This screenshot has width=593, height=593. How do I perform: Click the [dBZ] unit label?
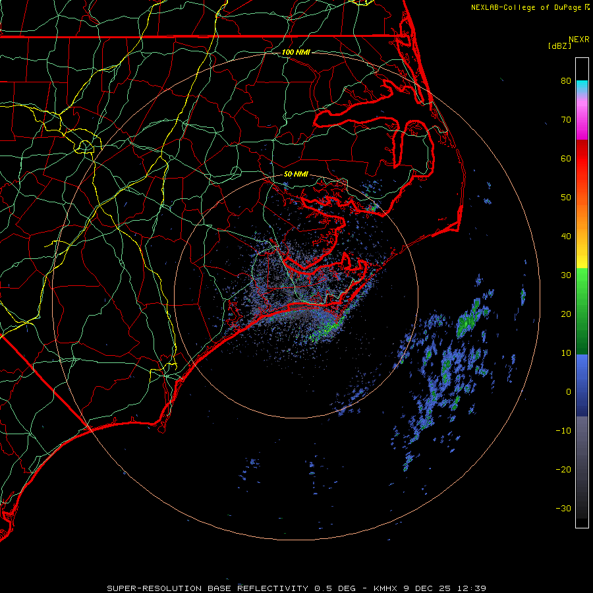click(559, 46)
